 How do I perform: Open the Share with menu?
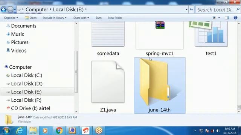(81, 18)
